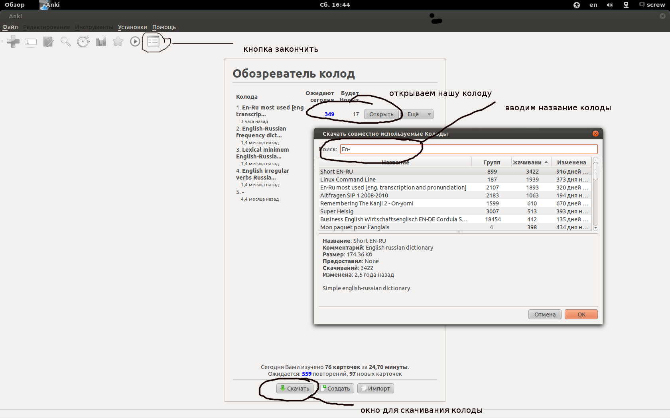Sort list by Групп column header
The image size is (670, 418).
click(x=492, y=162)
